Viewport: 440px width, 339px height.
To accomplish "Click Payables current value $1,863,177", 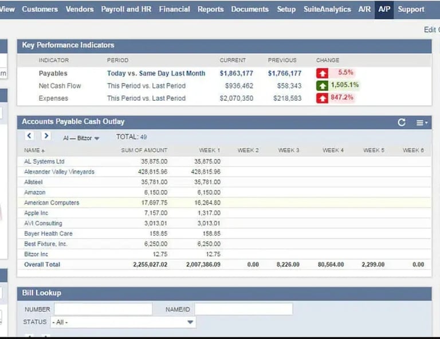I will 236,73.
